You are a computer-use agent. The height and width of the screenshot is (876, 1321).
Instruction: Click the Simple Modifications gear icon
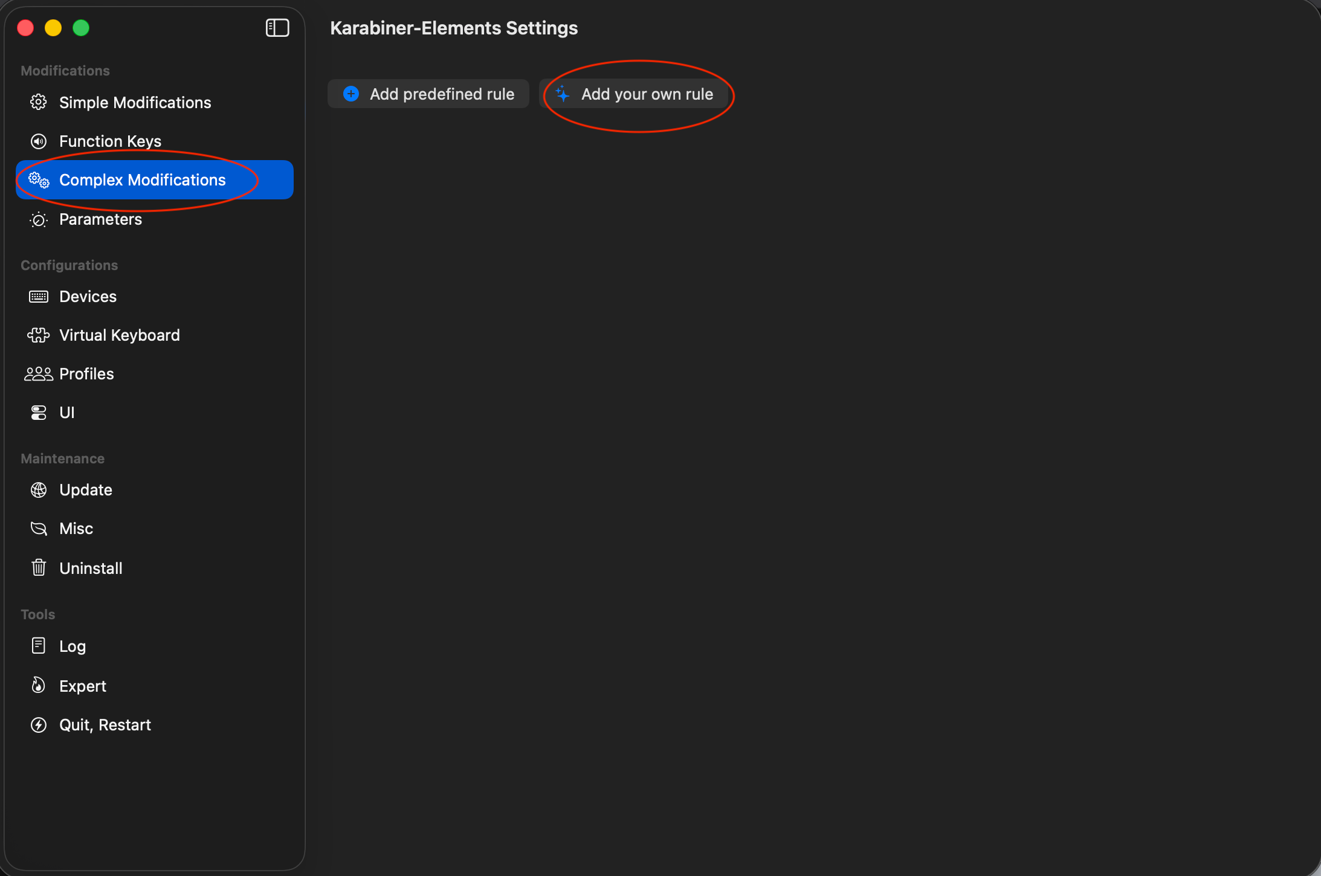(39, 102)
